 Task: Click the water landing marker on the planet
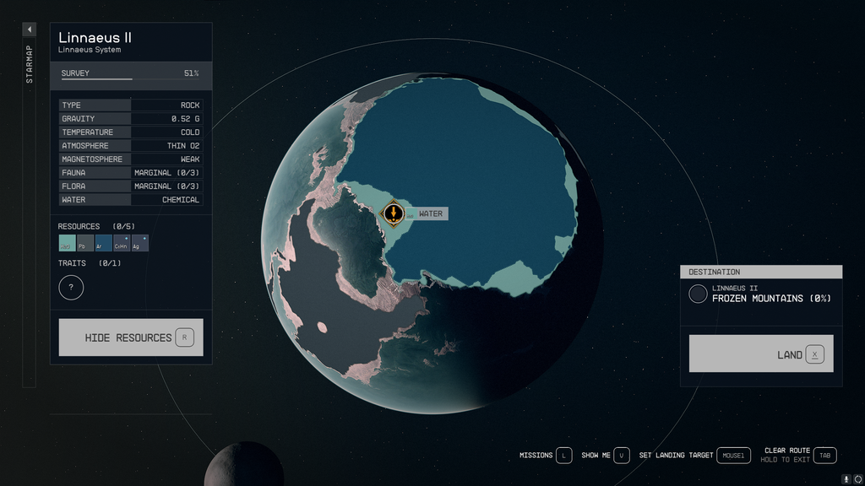[x=394, y=213]
